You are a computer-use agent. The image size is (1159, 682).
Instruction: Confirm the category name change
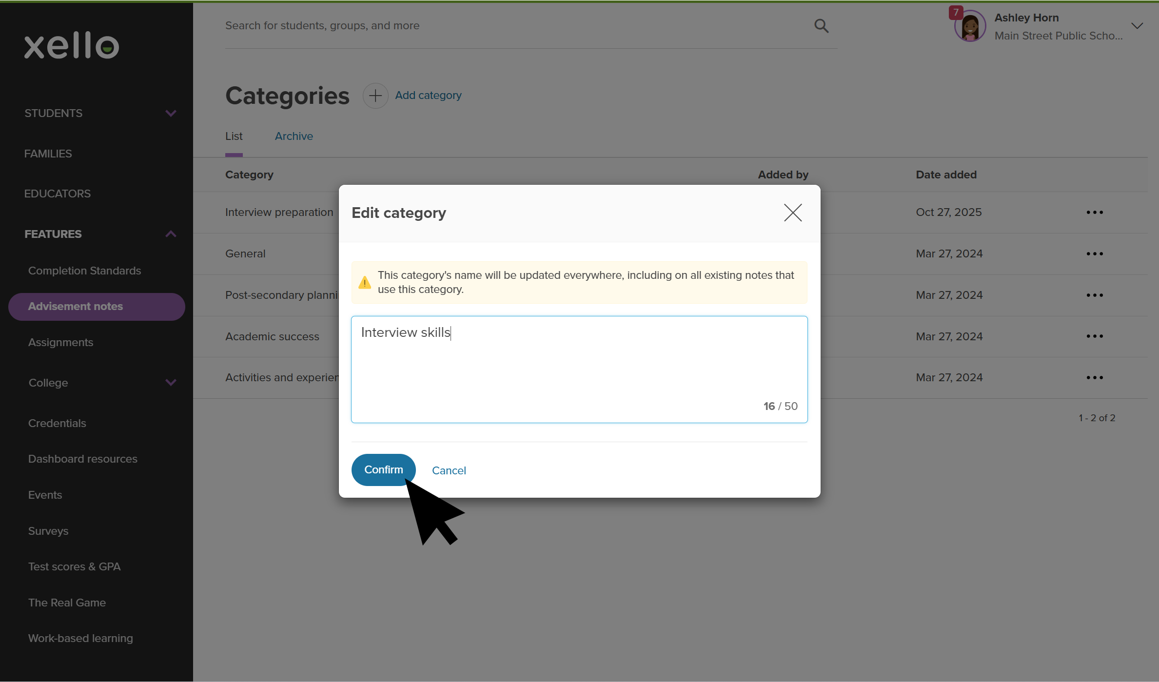tap(383, 469)
